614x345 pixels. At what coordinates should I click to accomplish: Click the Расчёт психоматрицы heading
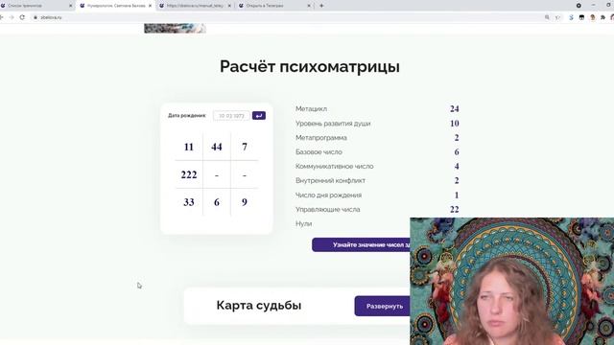click(x=310, y=66)
